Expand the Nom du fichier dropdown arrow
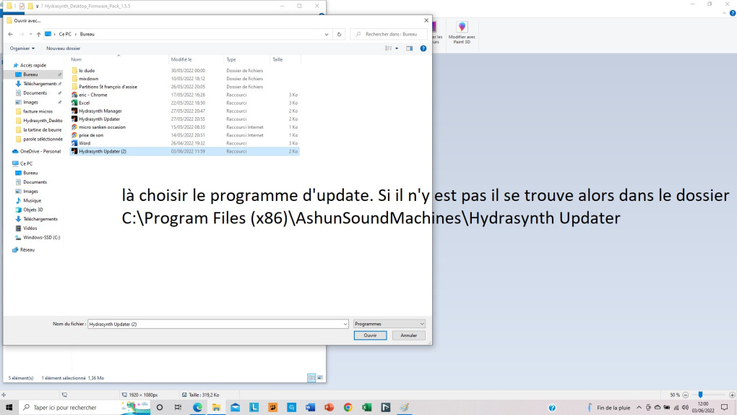 [345, 324]
